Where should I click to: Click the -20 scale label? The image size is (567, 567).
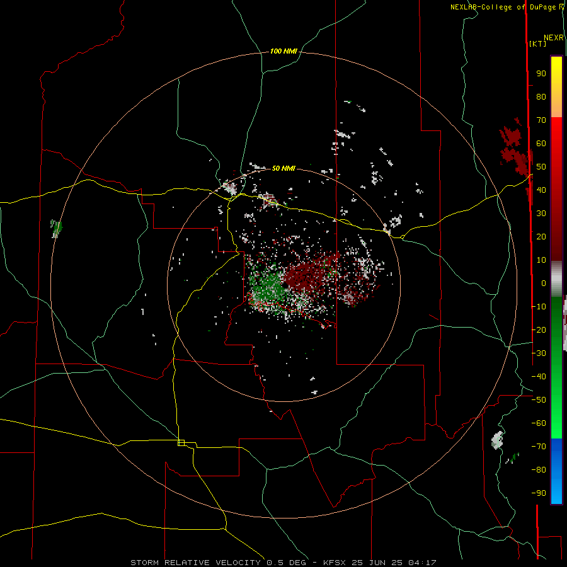pyautogui.click(x=539, y=329)
